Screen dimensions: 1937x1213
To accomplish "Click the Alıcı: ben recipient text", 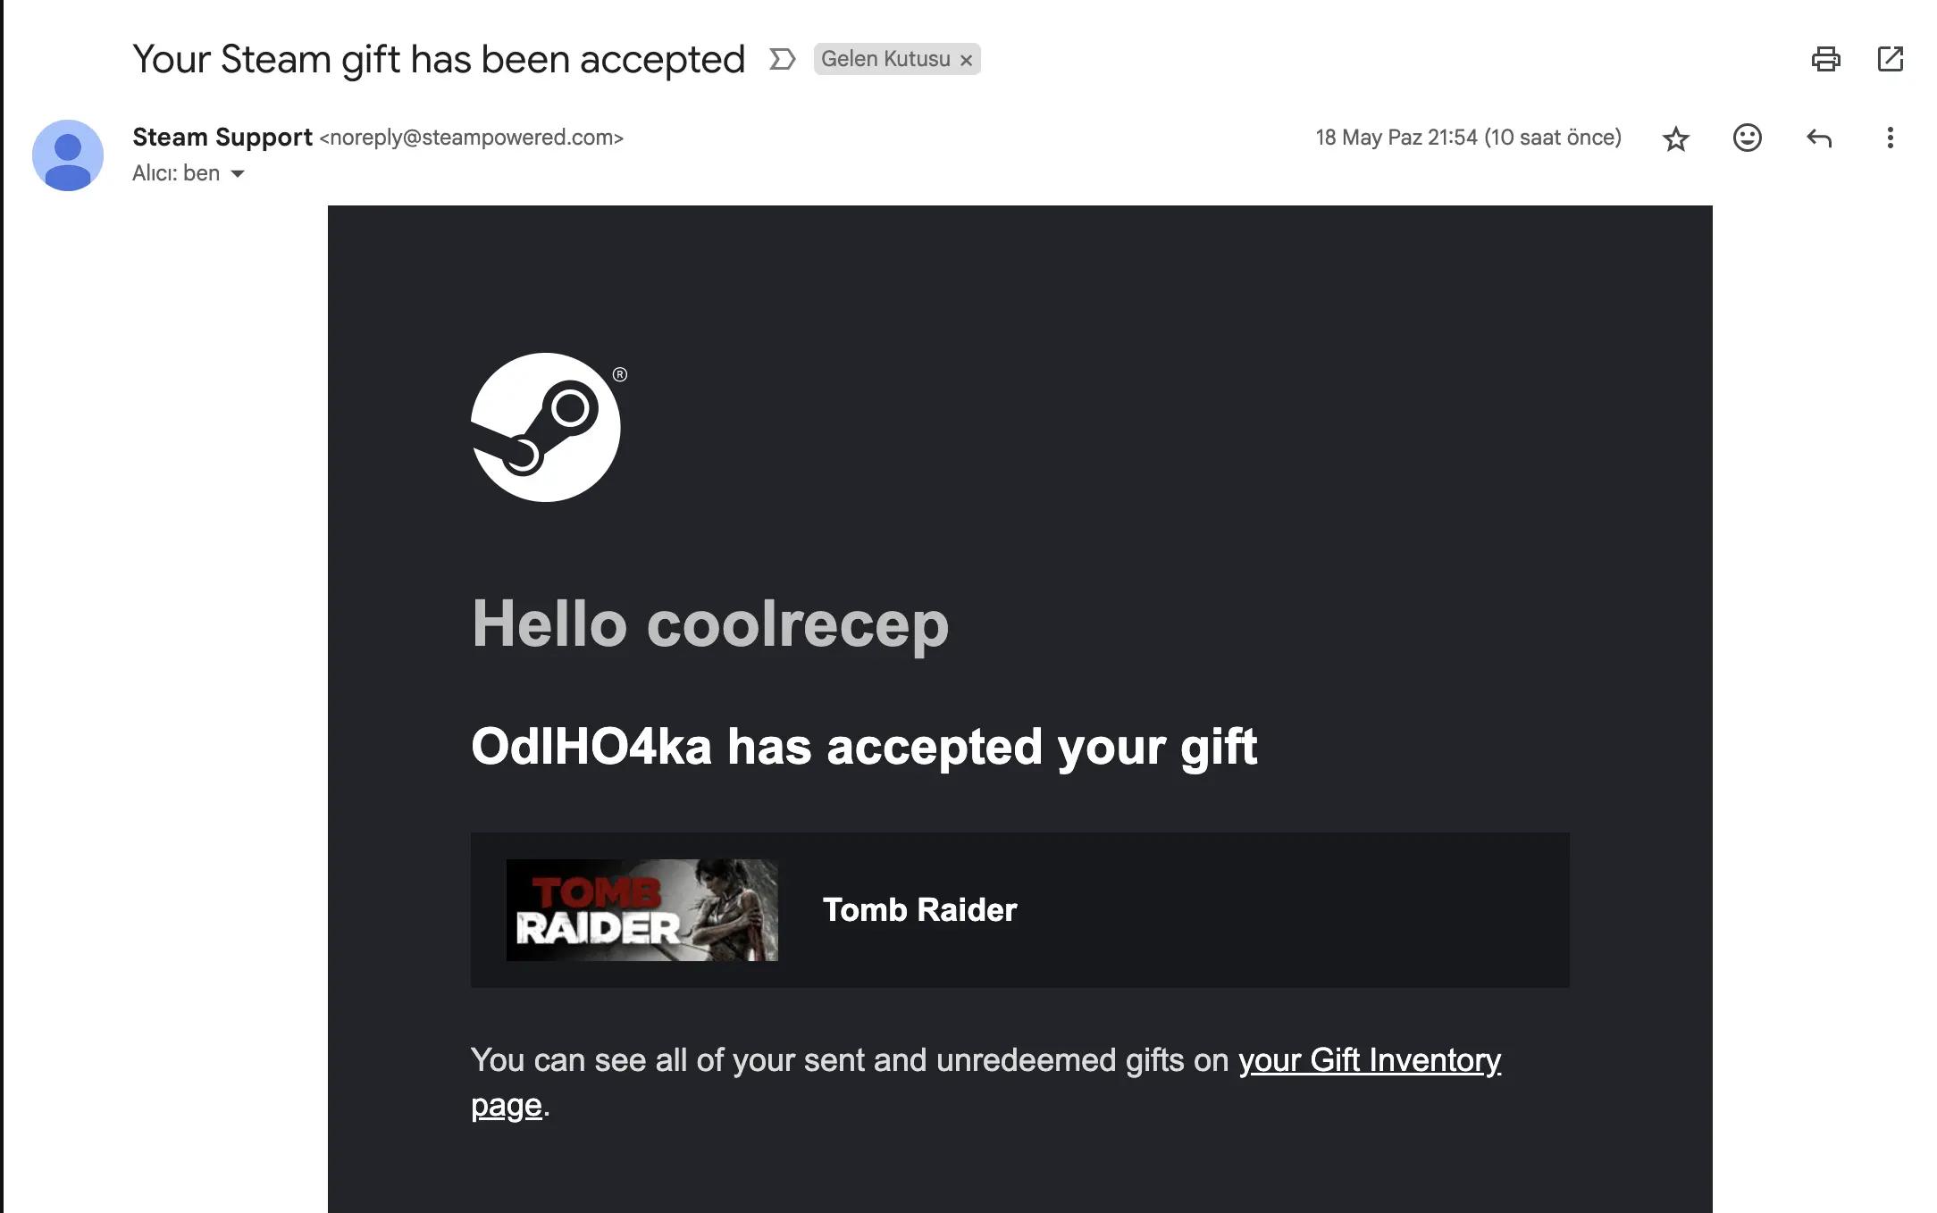I will [176, 173].
